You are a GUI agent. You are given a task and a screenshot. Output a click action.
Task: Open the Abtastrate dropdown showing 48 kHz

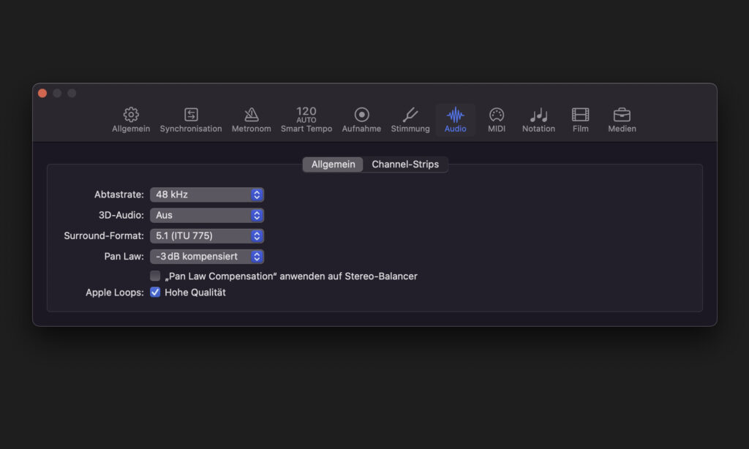click(x=207, y=195)
